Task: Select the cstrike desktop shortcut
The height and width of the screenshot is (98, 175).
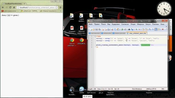Action: click(x=82, y=90)
